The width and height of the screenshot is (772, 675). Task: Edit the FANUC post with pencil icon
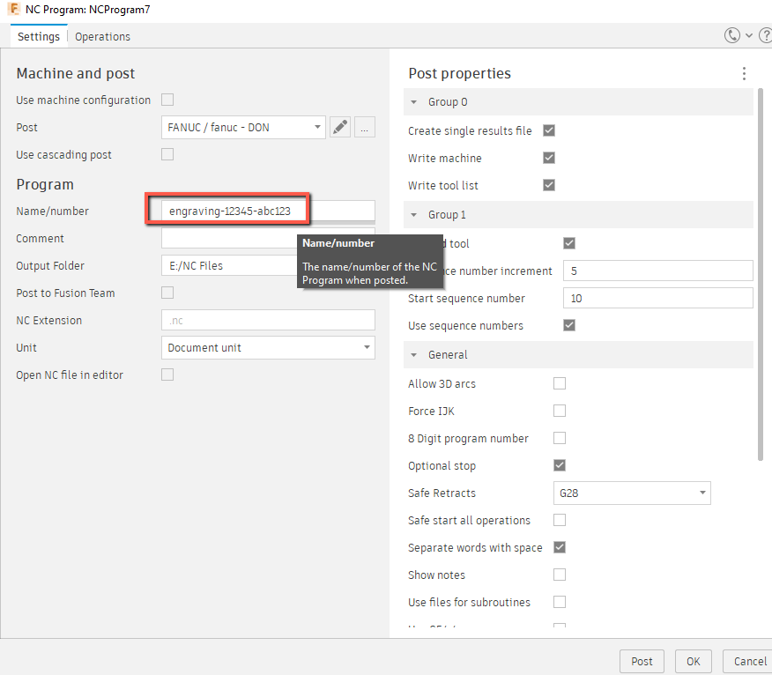click(x=340, y=127)
